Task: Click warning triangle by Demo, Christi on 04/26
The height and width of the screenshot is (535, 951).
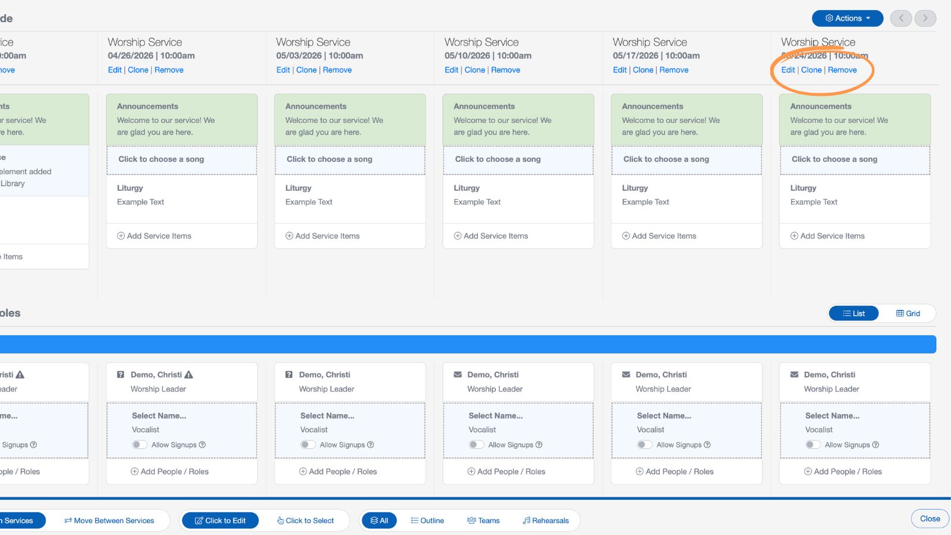Action: click(189, 375)
